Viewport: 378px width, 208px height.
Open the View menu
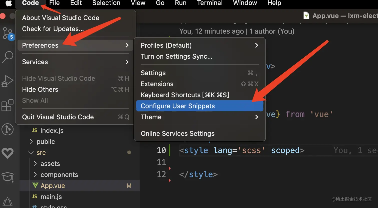click(x=138, y=3)
